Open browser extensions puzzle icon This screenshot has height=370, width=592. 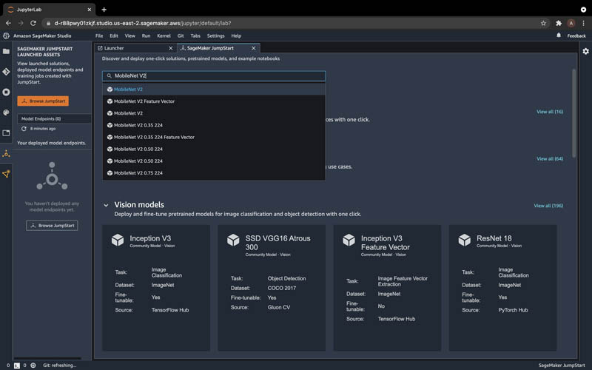[559, 23]
